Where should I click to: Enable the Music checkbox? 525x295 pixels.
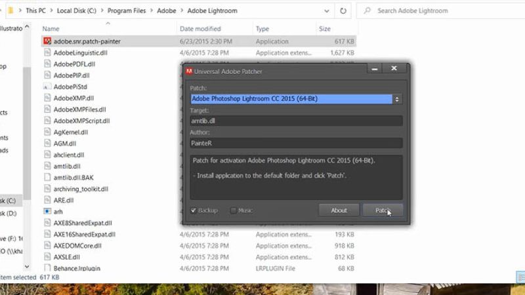coord(234,210)
